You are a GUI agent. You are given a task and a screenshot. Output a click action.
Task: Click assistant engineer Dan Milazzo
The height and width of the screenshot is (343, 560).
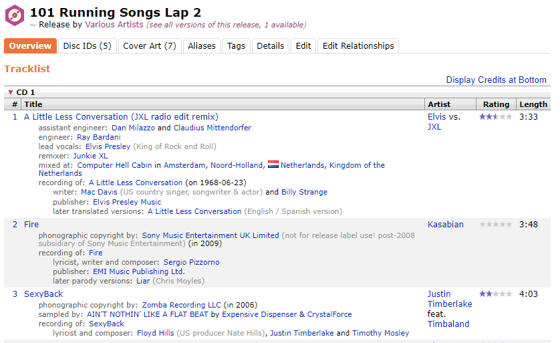(x=133, y=128)
